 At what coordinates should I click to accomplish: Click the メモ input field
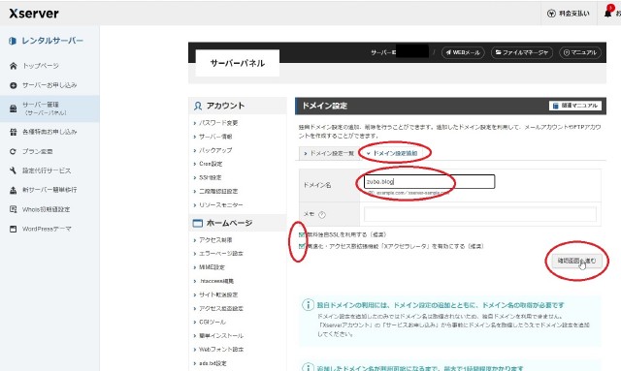click(x=480, y=214)
